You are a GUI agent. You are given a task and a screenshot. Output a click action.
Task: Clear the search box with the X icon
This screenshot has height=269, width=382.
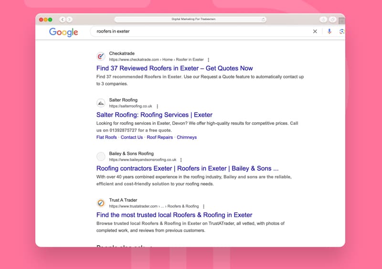(x=315, y=31)
